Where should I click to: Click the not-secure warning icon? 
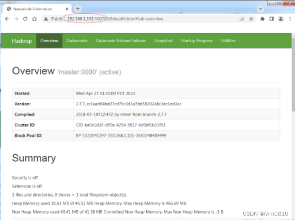[x=46, y=19]
